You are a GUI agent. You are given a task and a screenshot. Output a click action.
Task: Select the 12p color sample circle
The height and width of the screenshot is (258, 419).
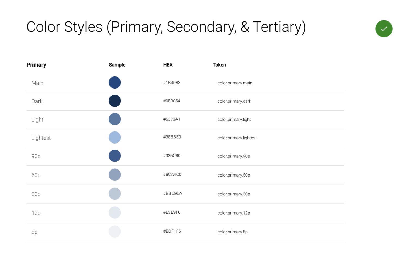pyautogui.click(x=115, y=213)
